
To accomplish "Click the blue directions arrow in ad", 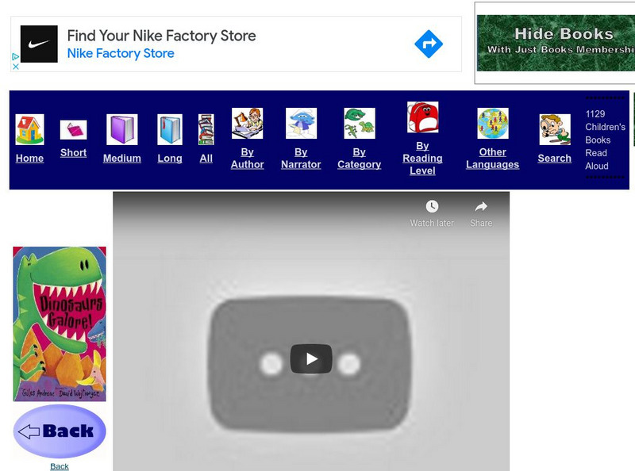I will [429, 44].
